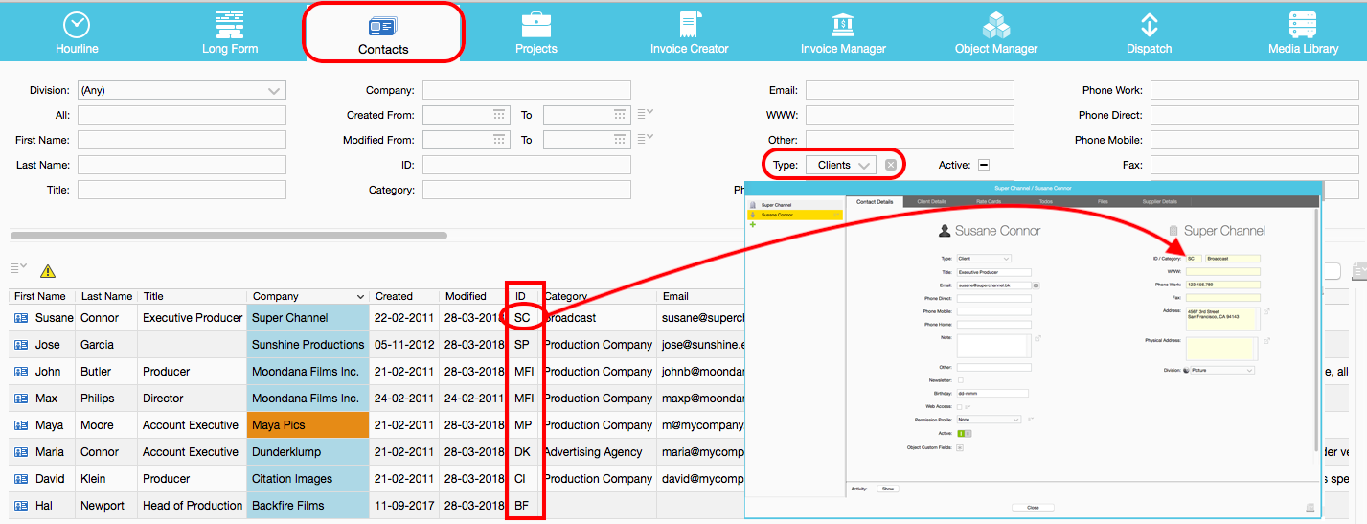1367x524 pixels.
Task: Click the orange Maya Pics company cell
Action: [308, 425]
